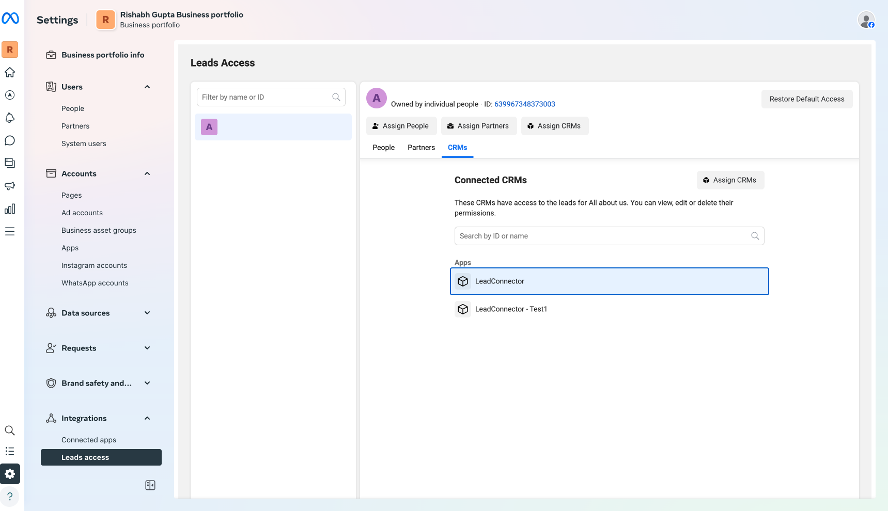Click Assign CRMs button beside Connected CRMs
The width and height of the screenshot is (888, 511).
(x=730, y=180)
